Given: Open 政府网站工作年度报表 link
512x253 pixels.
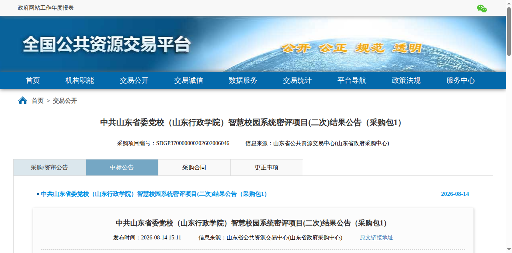Looking at the screenshot, I should pos(46,8).
